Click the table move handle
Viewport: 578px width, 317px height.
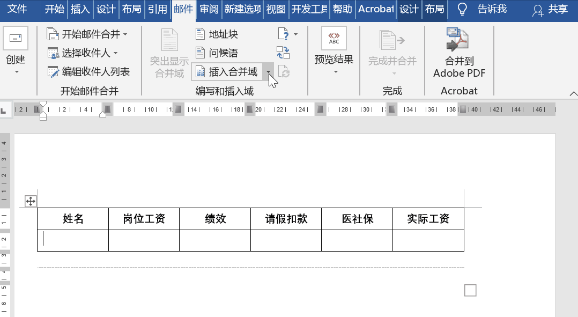coord(31,201)
